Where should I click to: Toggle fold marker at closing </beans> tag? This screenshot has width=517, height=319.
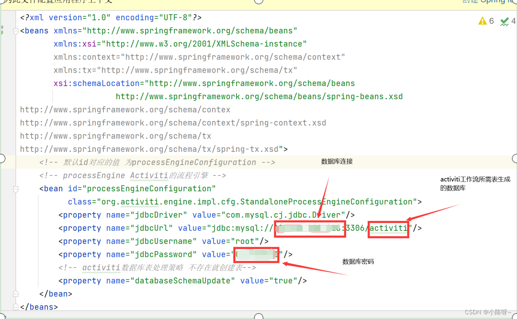(x=16, y=307)
